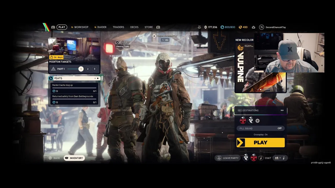Select the DECKS tab
The height and width of the screenshot is (188, 335).
134,27
